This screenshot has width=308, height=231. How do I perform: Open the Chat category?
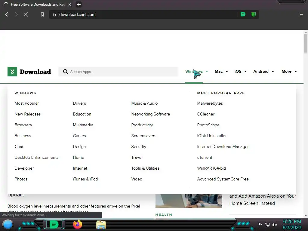(x=19, y=146)
